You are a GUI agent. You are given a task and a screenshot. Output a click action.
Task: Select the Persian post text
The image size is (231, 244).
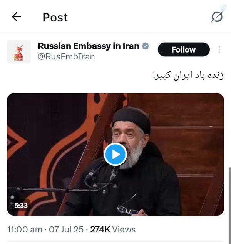tap(189, 76)
